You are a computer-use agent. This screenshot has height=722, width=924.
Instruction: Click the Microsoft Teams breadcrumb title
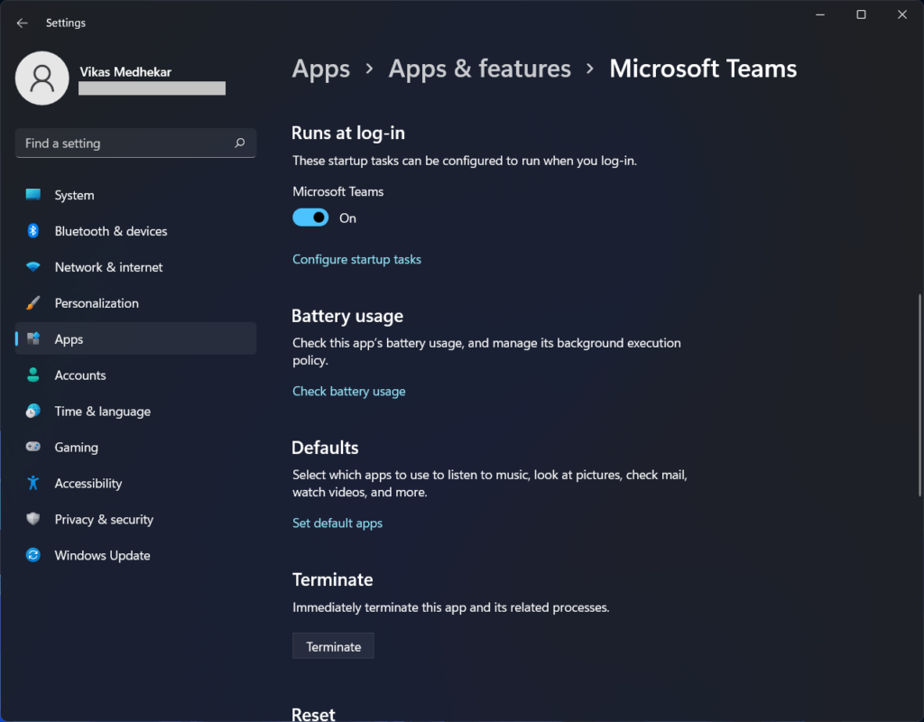[x=703, y=69]
